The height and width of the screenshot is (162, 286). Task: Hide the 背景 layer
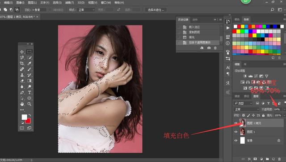point(236,140)
